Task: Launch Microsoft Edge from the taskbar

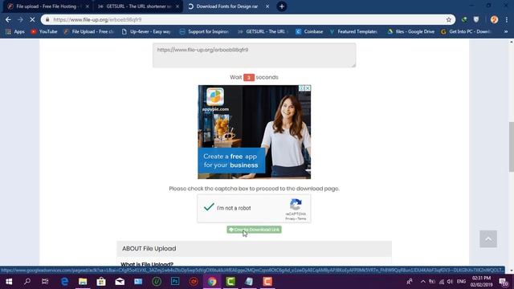Action: click(64, 282)
